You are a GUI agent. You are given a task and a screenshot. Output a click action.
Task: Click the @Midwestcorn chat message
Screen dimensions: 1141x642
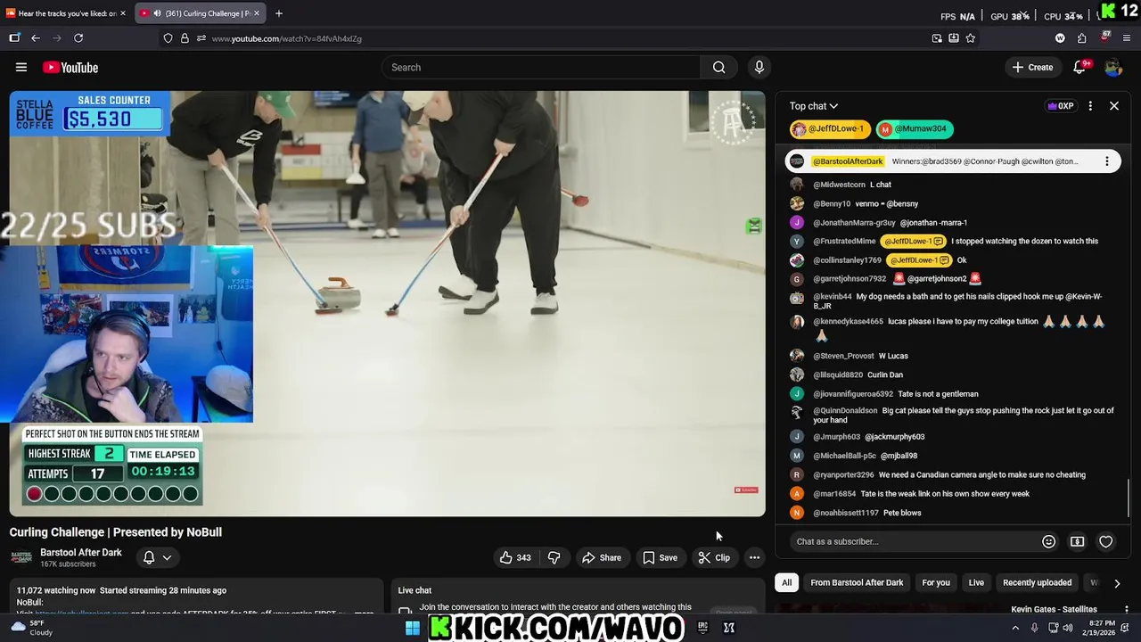point(954,185)
